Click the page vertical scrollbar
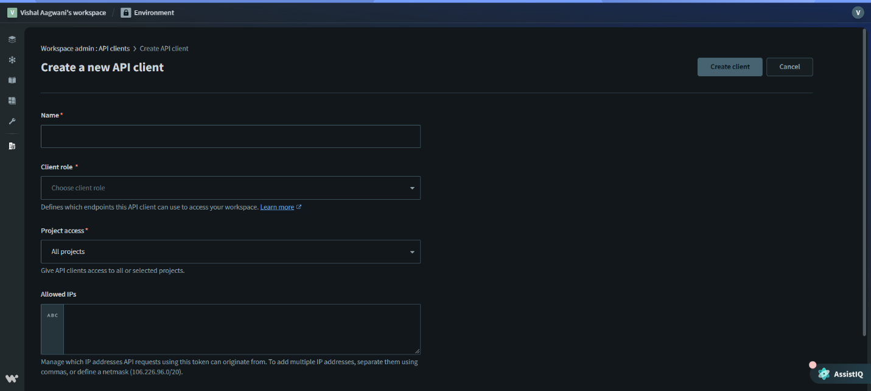 pyautogui.click(x=864, y=183)
